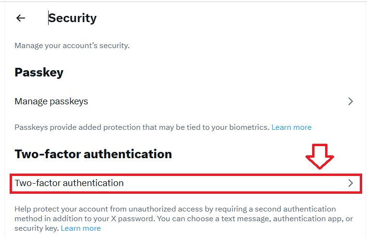
Task: Open the Manage passkeys chevron arrow
Action: (351, 101)
